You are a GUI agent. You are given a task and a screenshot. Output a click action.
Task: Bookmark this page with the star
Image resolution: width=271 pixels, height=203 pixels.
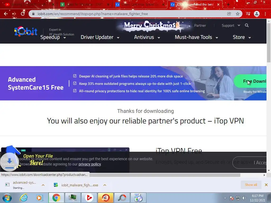[238, 14]
